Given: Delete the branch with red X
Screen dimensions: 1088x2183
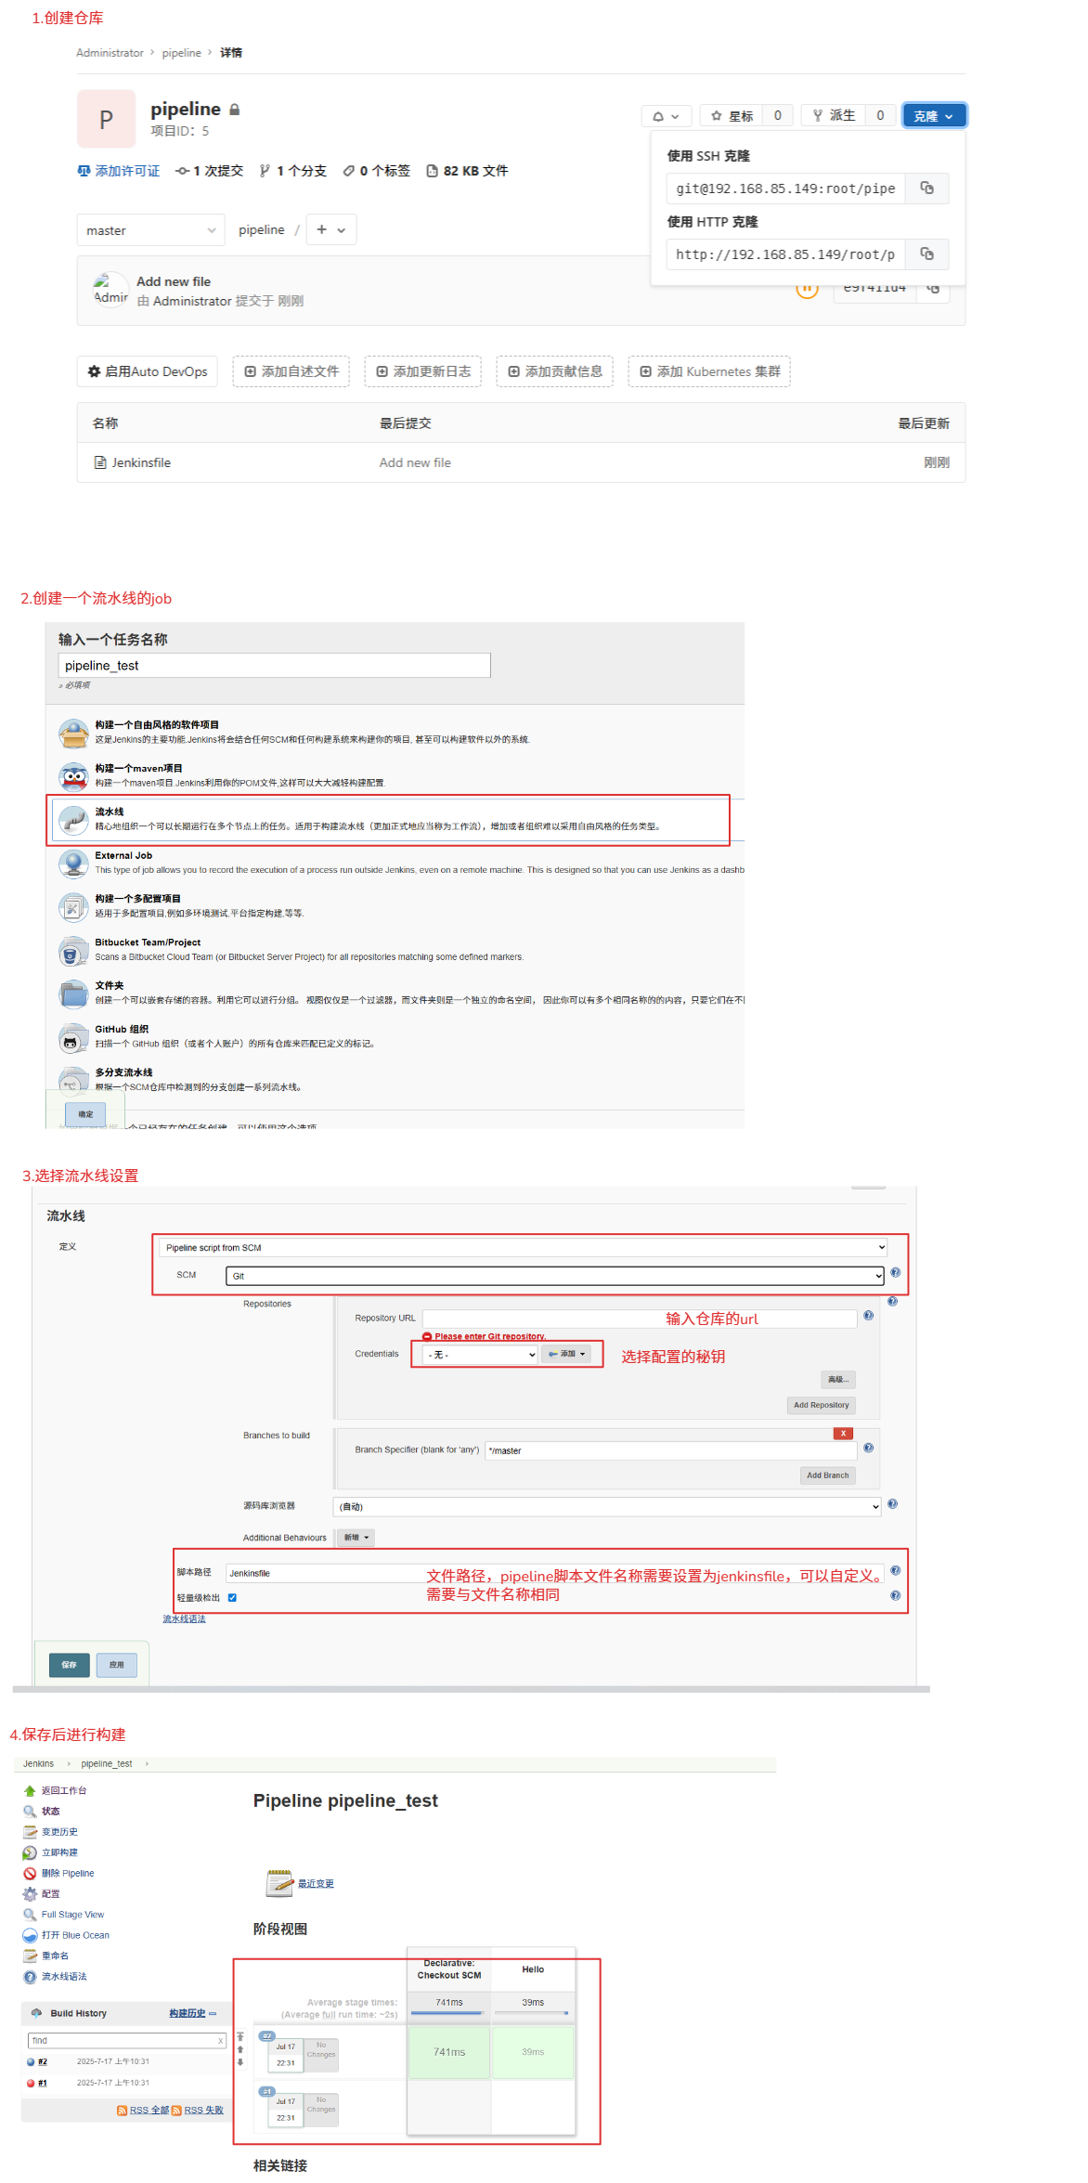Looking at the screenshot, I should click(x=843, y=1434).
